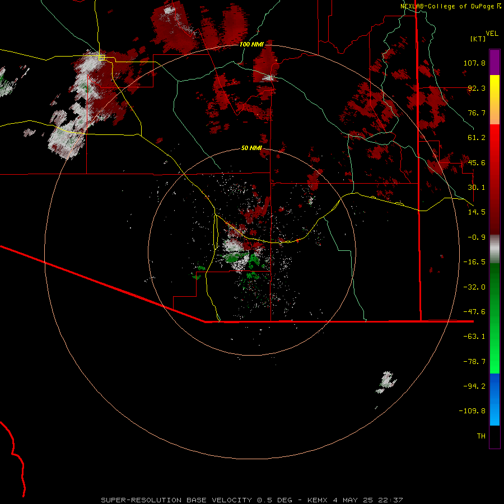Select the -78.7 velocity scale value
Viewport: 504px width, 504px height.
point(474,362)
